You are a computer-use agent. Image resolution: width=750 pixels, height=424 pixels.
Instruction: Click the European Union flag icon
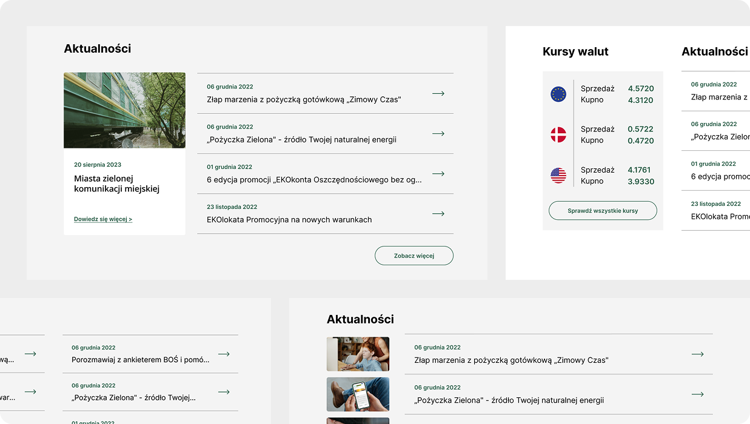[x=558, y=94]
